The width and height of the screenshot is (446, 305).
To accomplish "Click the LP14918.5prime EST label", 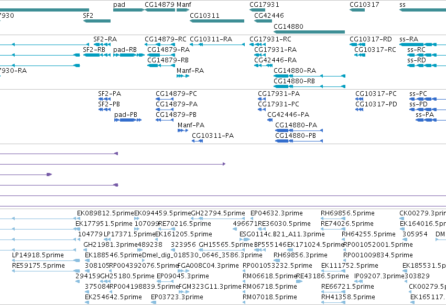I will 38,255.
